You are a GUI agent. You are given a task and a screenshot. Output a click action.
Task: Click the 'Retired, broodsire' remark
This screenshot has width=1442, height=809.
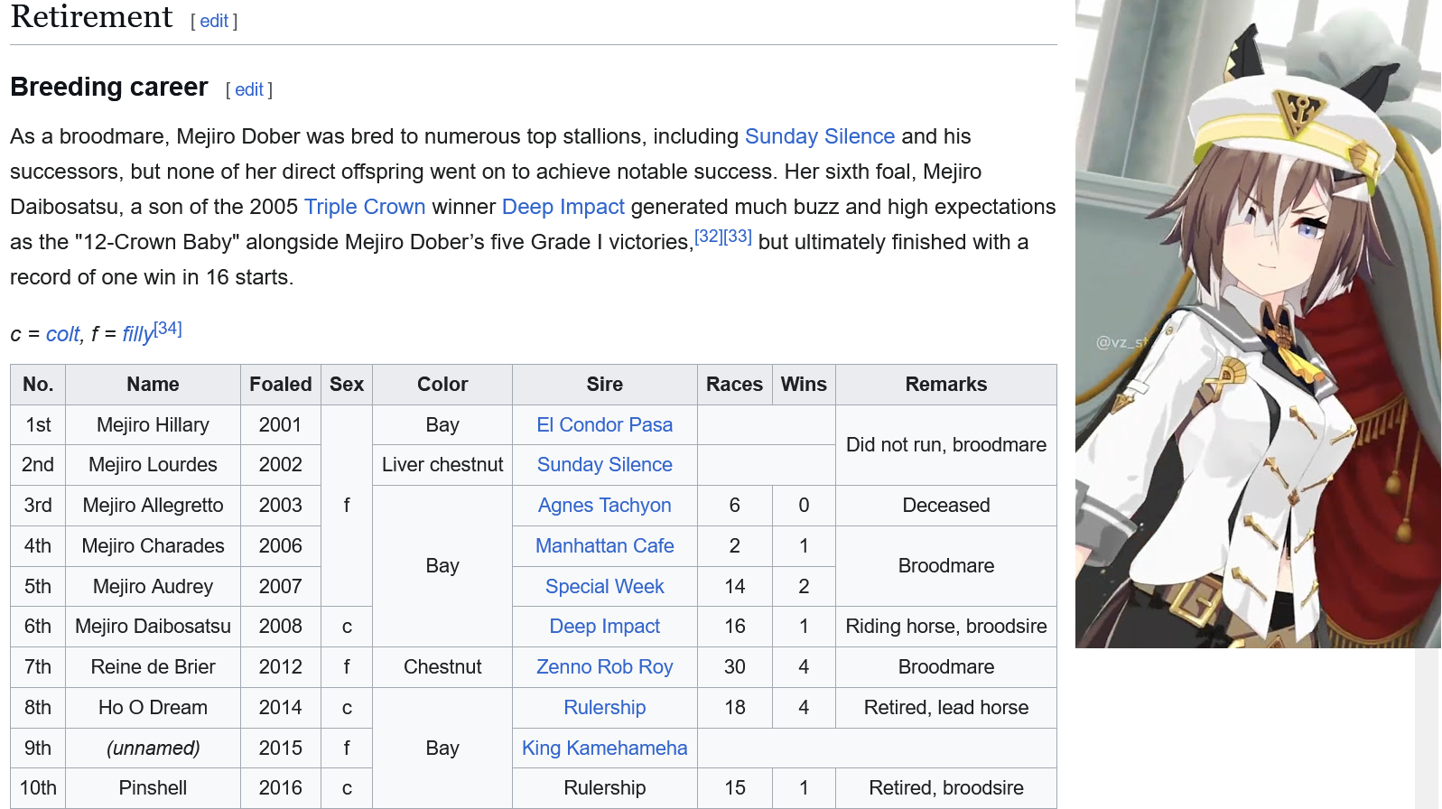pos(946,788)
